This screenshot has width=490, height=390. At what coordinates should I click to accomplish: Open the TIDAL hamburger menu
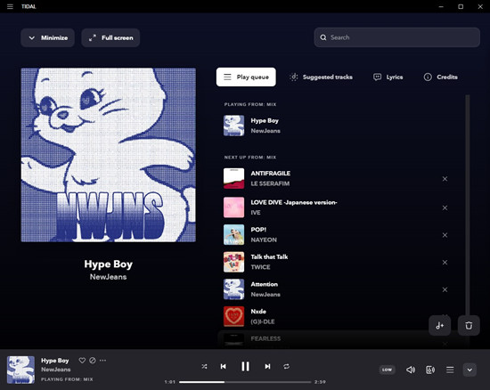[x=10, y=6]
